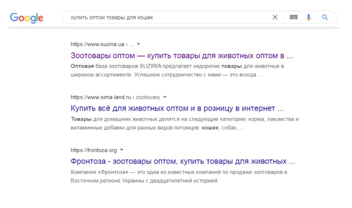Click the ellipsis breadcrumb after suziria.ua
Image resolution: width=352 pixels, height=208 pixels.
pos(132,44)
